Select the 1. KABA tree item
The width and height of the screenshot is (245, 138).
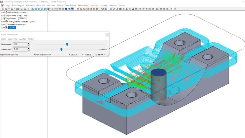point(12,28)
